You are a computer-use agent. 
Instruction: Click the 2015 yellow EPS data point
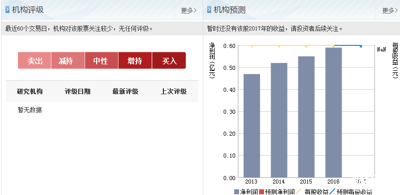[x=306, y=46]
